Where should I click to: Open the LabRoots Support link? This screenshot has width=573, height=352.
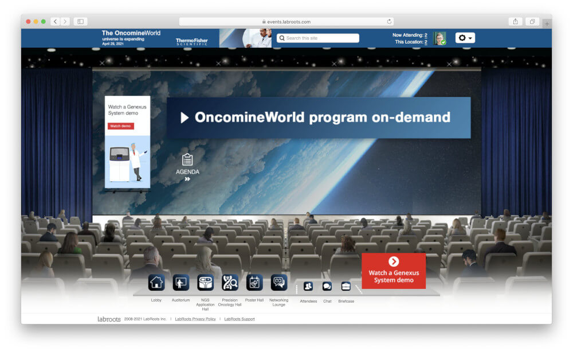[240, 319]
